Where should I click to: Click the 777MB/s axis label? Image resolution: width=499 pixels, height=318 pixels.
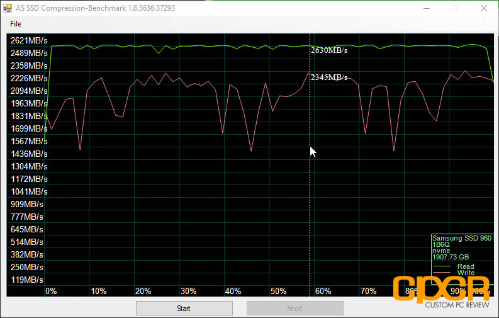coord(26,217)
